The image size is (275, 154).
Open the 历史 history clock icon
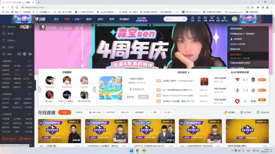pos(192,19)
